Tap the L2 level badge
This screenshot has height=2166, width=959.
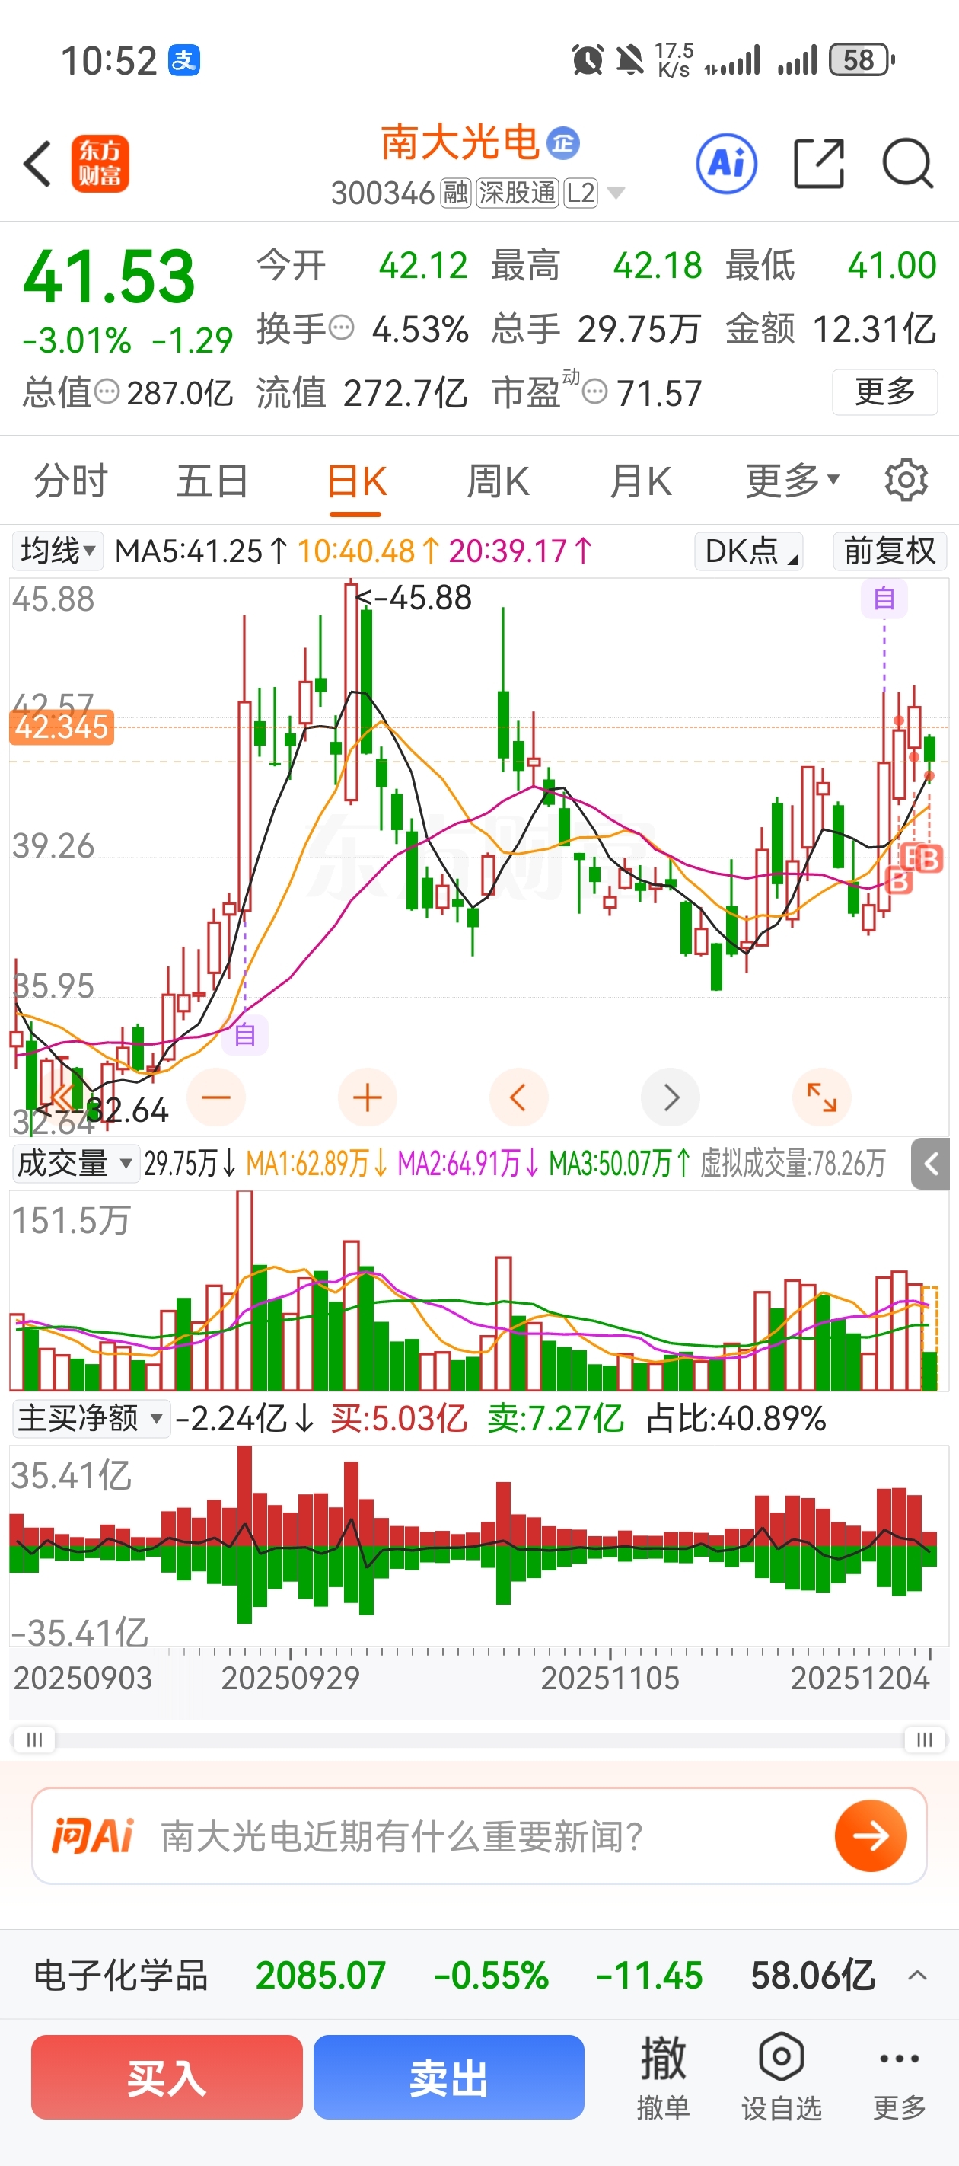tap(580, 193)
